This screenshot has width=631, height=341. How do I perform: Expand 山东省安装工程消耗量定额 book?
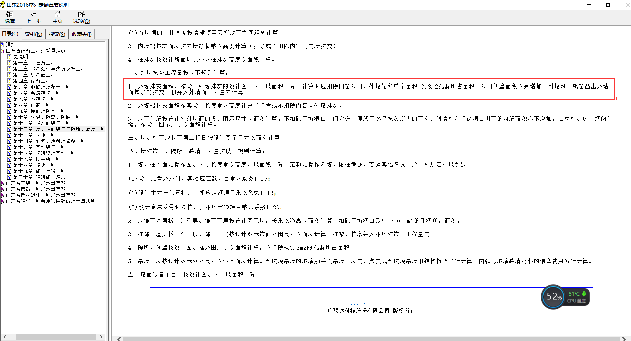pos(2,183)
